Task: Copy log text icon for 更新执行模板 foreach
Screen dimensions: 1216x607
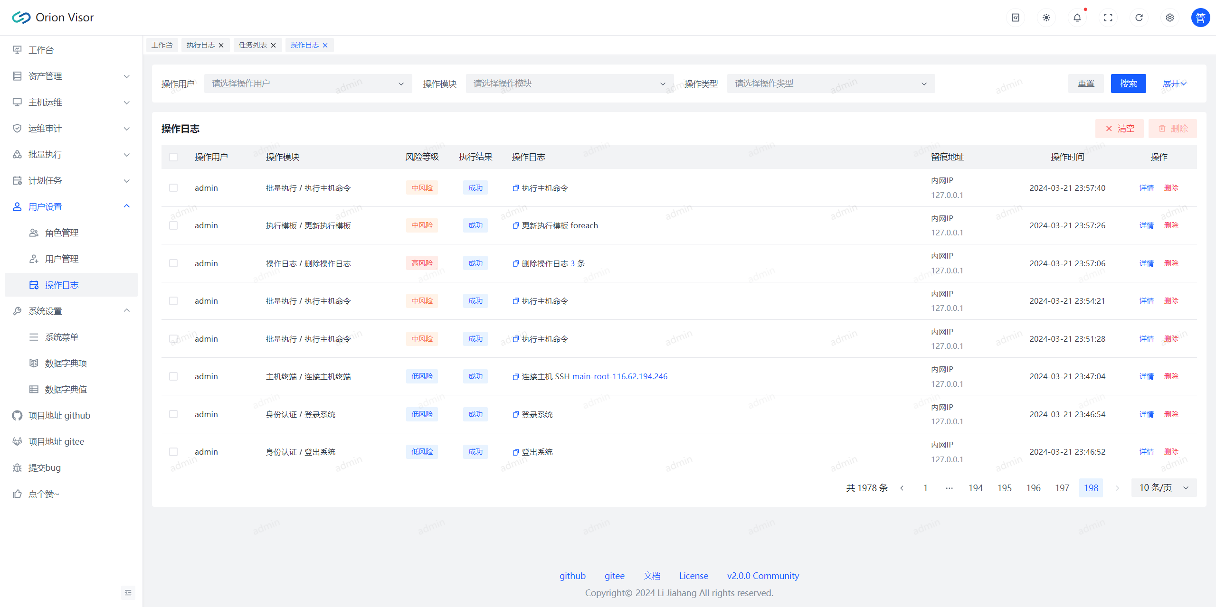Action: [515, 226]
